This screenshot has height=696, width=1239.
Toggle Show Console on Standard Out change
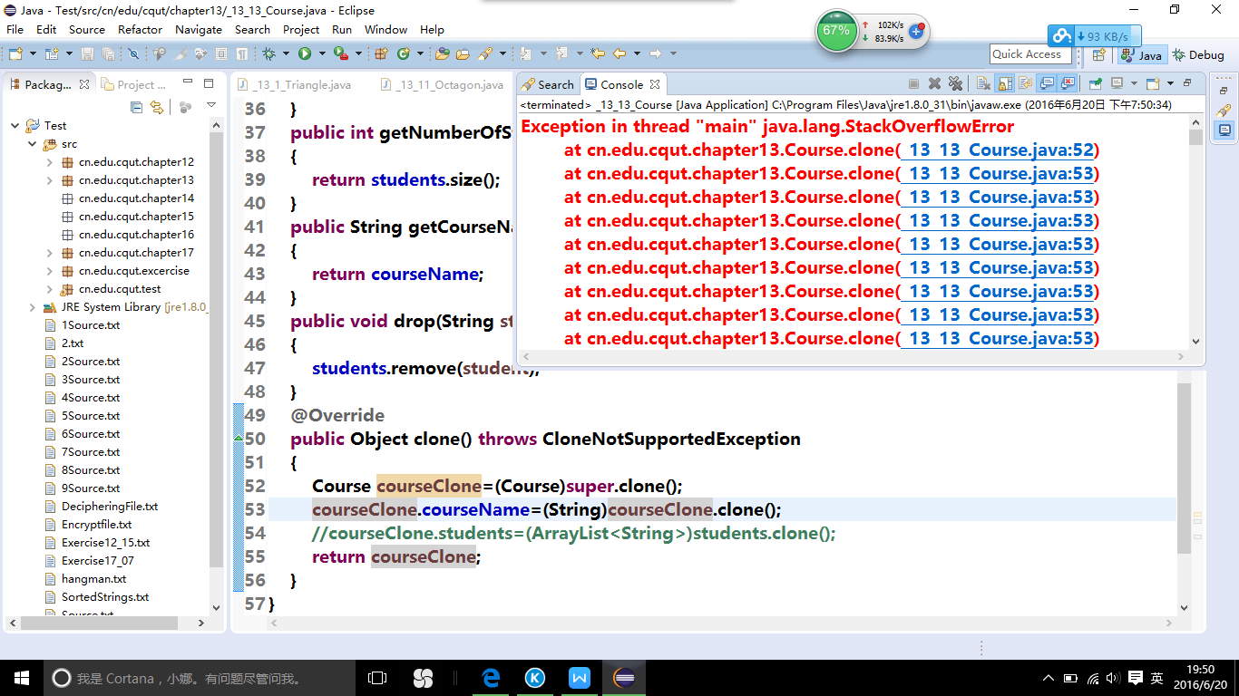click(1047, 84)
